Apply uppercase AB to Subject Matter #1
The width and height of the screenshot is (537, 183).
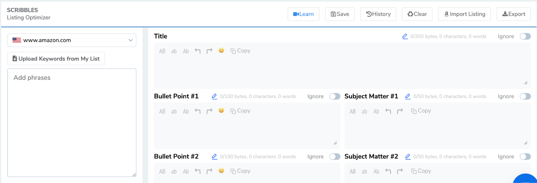353,111
